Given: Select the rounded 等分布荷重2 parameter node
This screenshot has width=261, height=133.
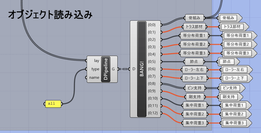Looking at the screenshot, I should (194, 44).
